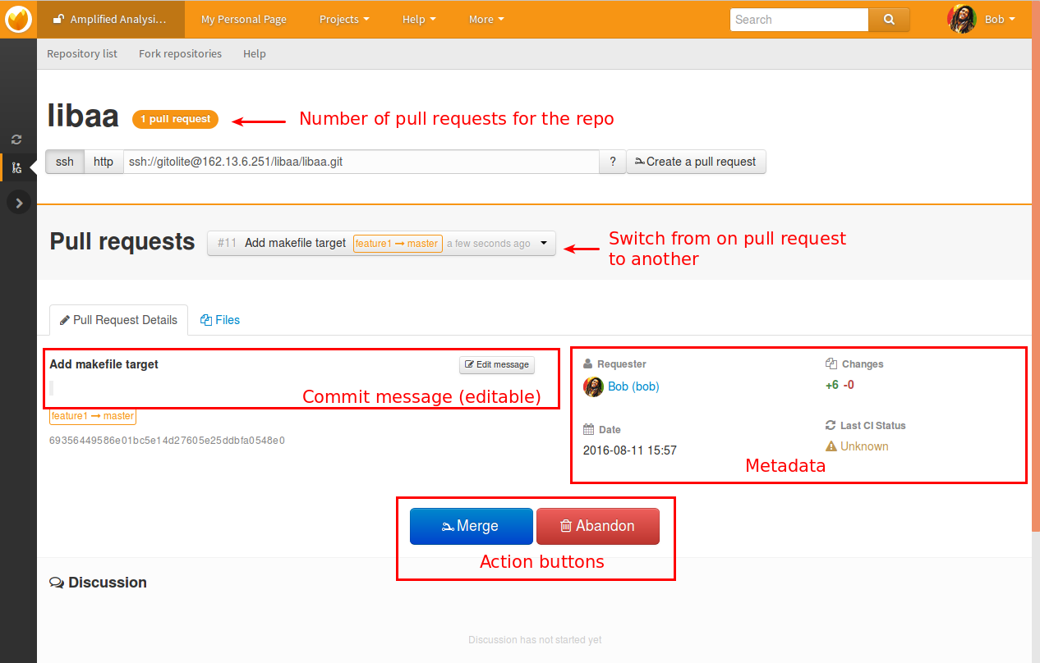Viewport: 1040px width, 663px height.
Task: Click the repository clone URL field
Action: point(361,162)
